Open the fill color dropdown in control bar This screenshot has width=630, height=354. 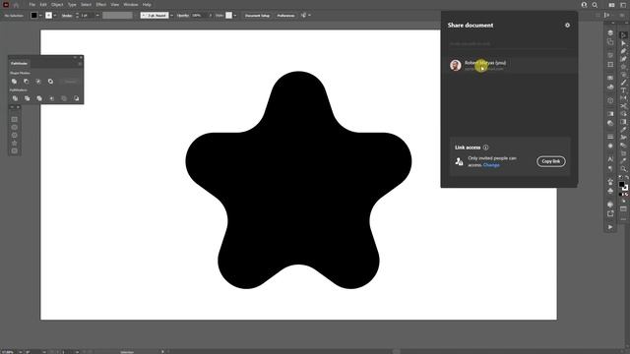pyautogui.click(x=40, y=16)
